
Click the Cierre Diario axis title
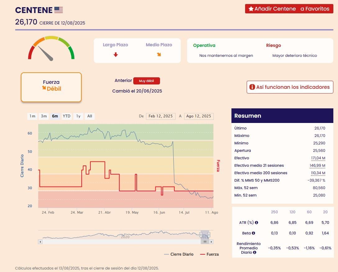point(22,166)
